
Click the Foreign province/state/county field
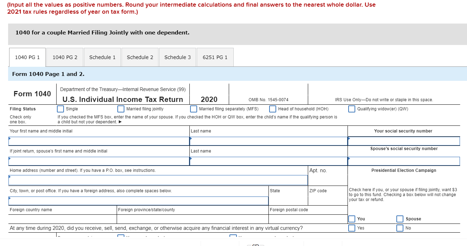pyautogui.click(x=193, y=219)
